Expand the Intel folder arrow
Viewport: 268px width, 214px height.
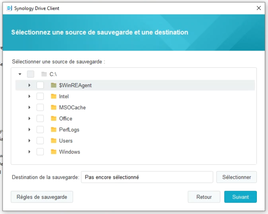click(x=29, y=96)
